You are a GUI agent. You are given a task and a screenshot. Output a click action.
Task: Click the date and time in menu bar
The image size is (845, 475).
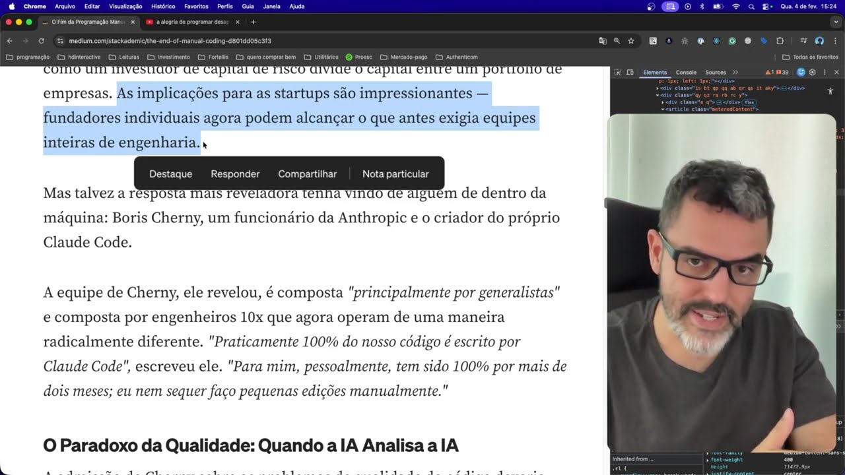point(809,7)
